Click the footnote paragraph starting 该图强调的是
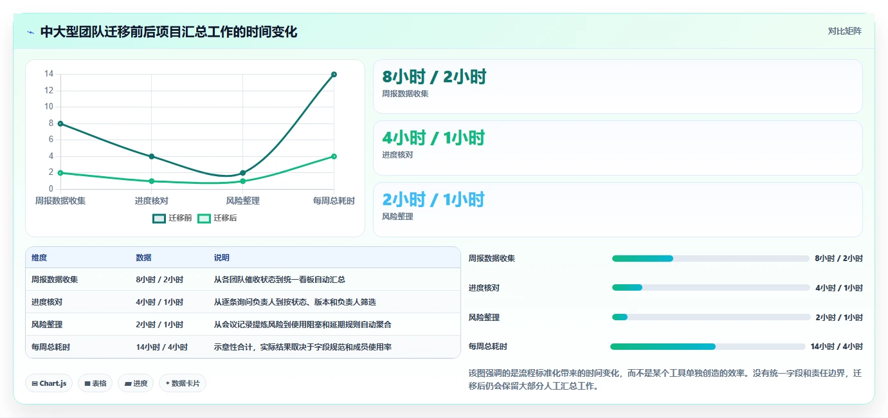 coord(666,379)
